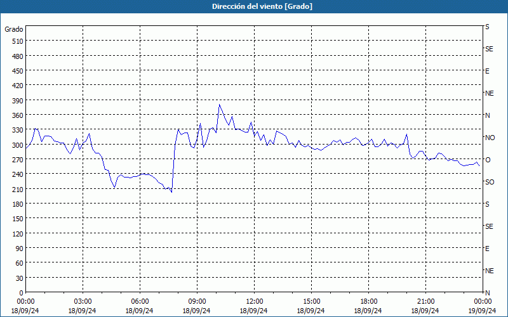Click the 03:00 time axis label
This screenshot has height=317, width=508.
[83, 302]
